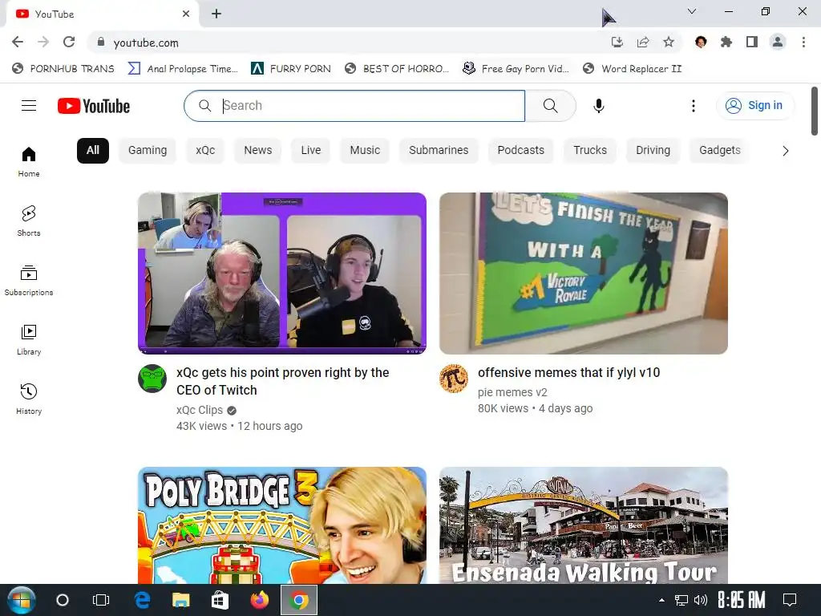Select the xQc chip
Viewport: 821px width, 616px height.
205,151
